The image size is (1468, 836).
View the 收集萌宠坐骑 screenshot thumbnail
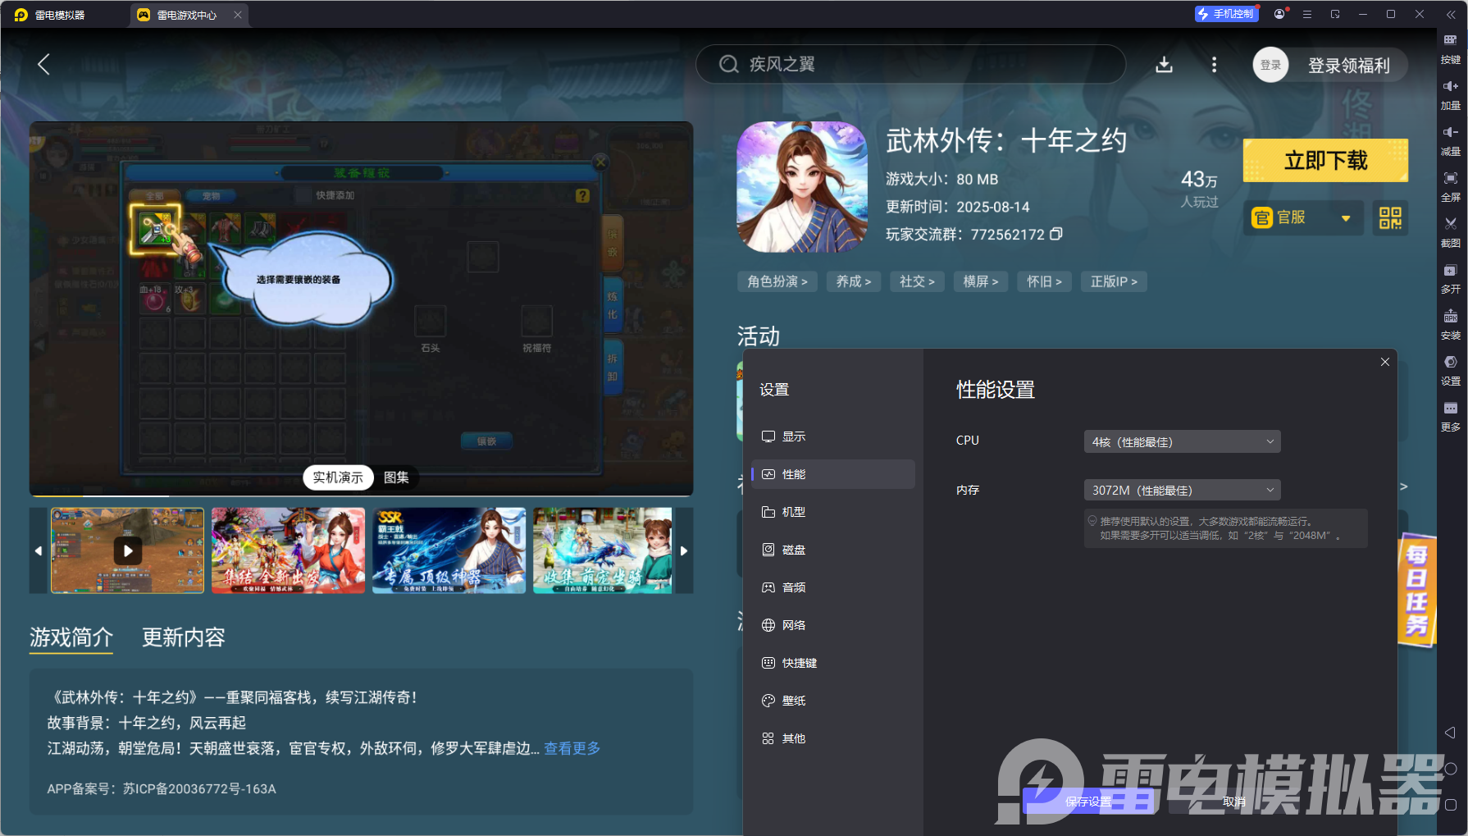tap(603, 550)
